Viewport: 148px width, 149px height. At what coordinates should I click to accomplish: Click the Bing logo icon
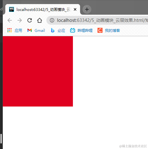tap(53, 30)
